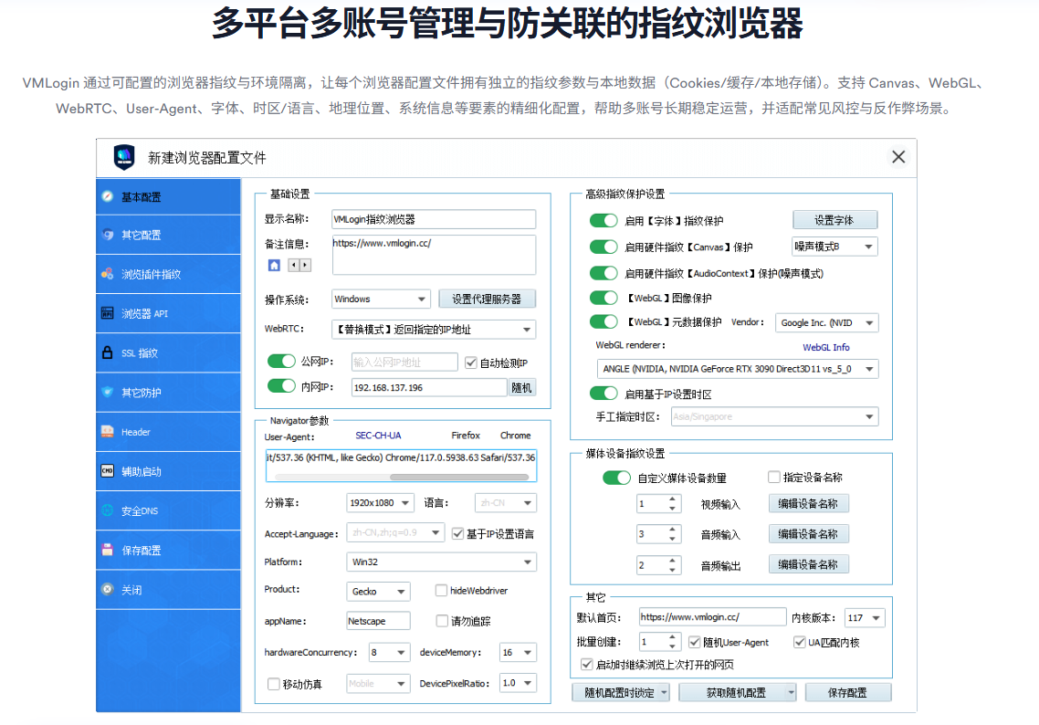Click the 安全DNS globe icon
1039x725 pixels.
tap(108, 510)
